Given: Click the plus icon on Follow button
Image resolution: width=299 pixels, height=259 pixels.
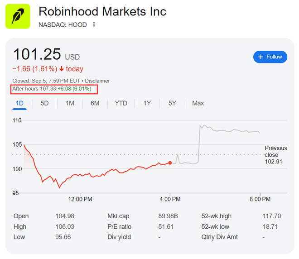Looking at the screenshot, I should click(x=260, y=57).
